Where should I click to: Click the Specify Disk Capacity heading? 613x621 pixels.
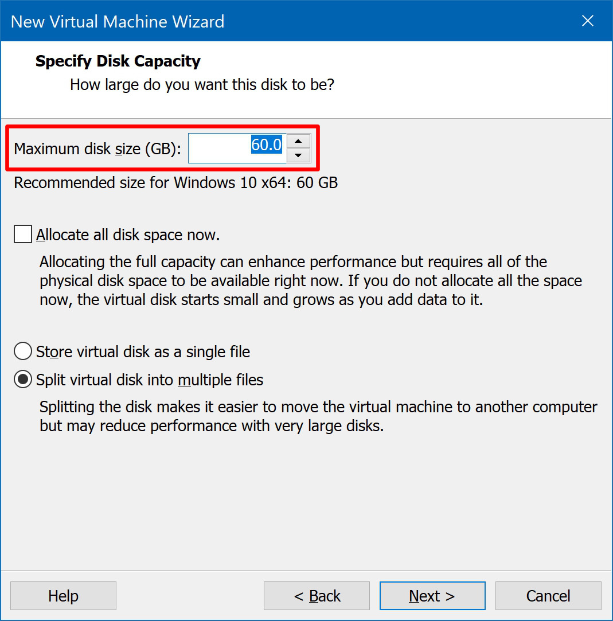[118, 61]
